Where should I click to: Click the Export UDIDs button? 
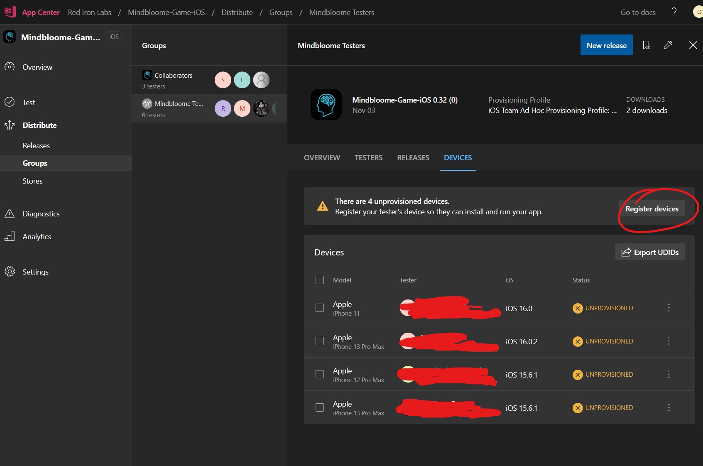(x=650, y=252)
